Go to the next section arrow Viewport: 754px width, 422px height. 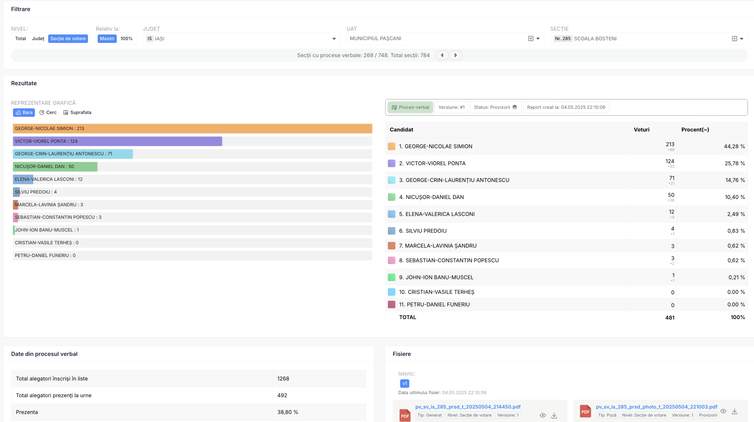click(x=455, y=55)
